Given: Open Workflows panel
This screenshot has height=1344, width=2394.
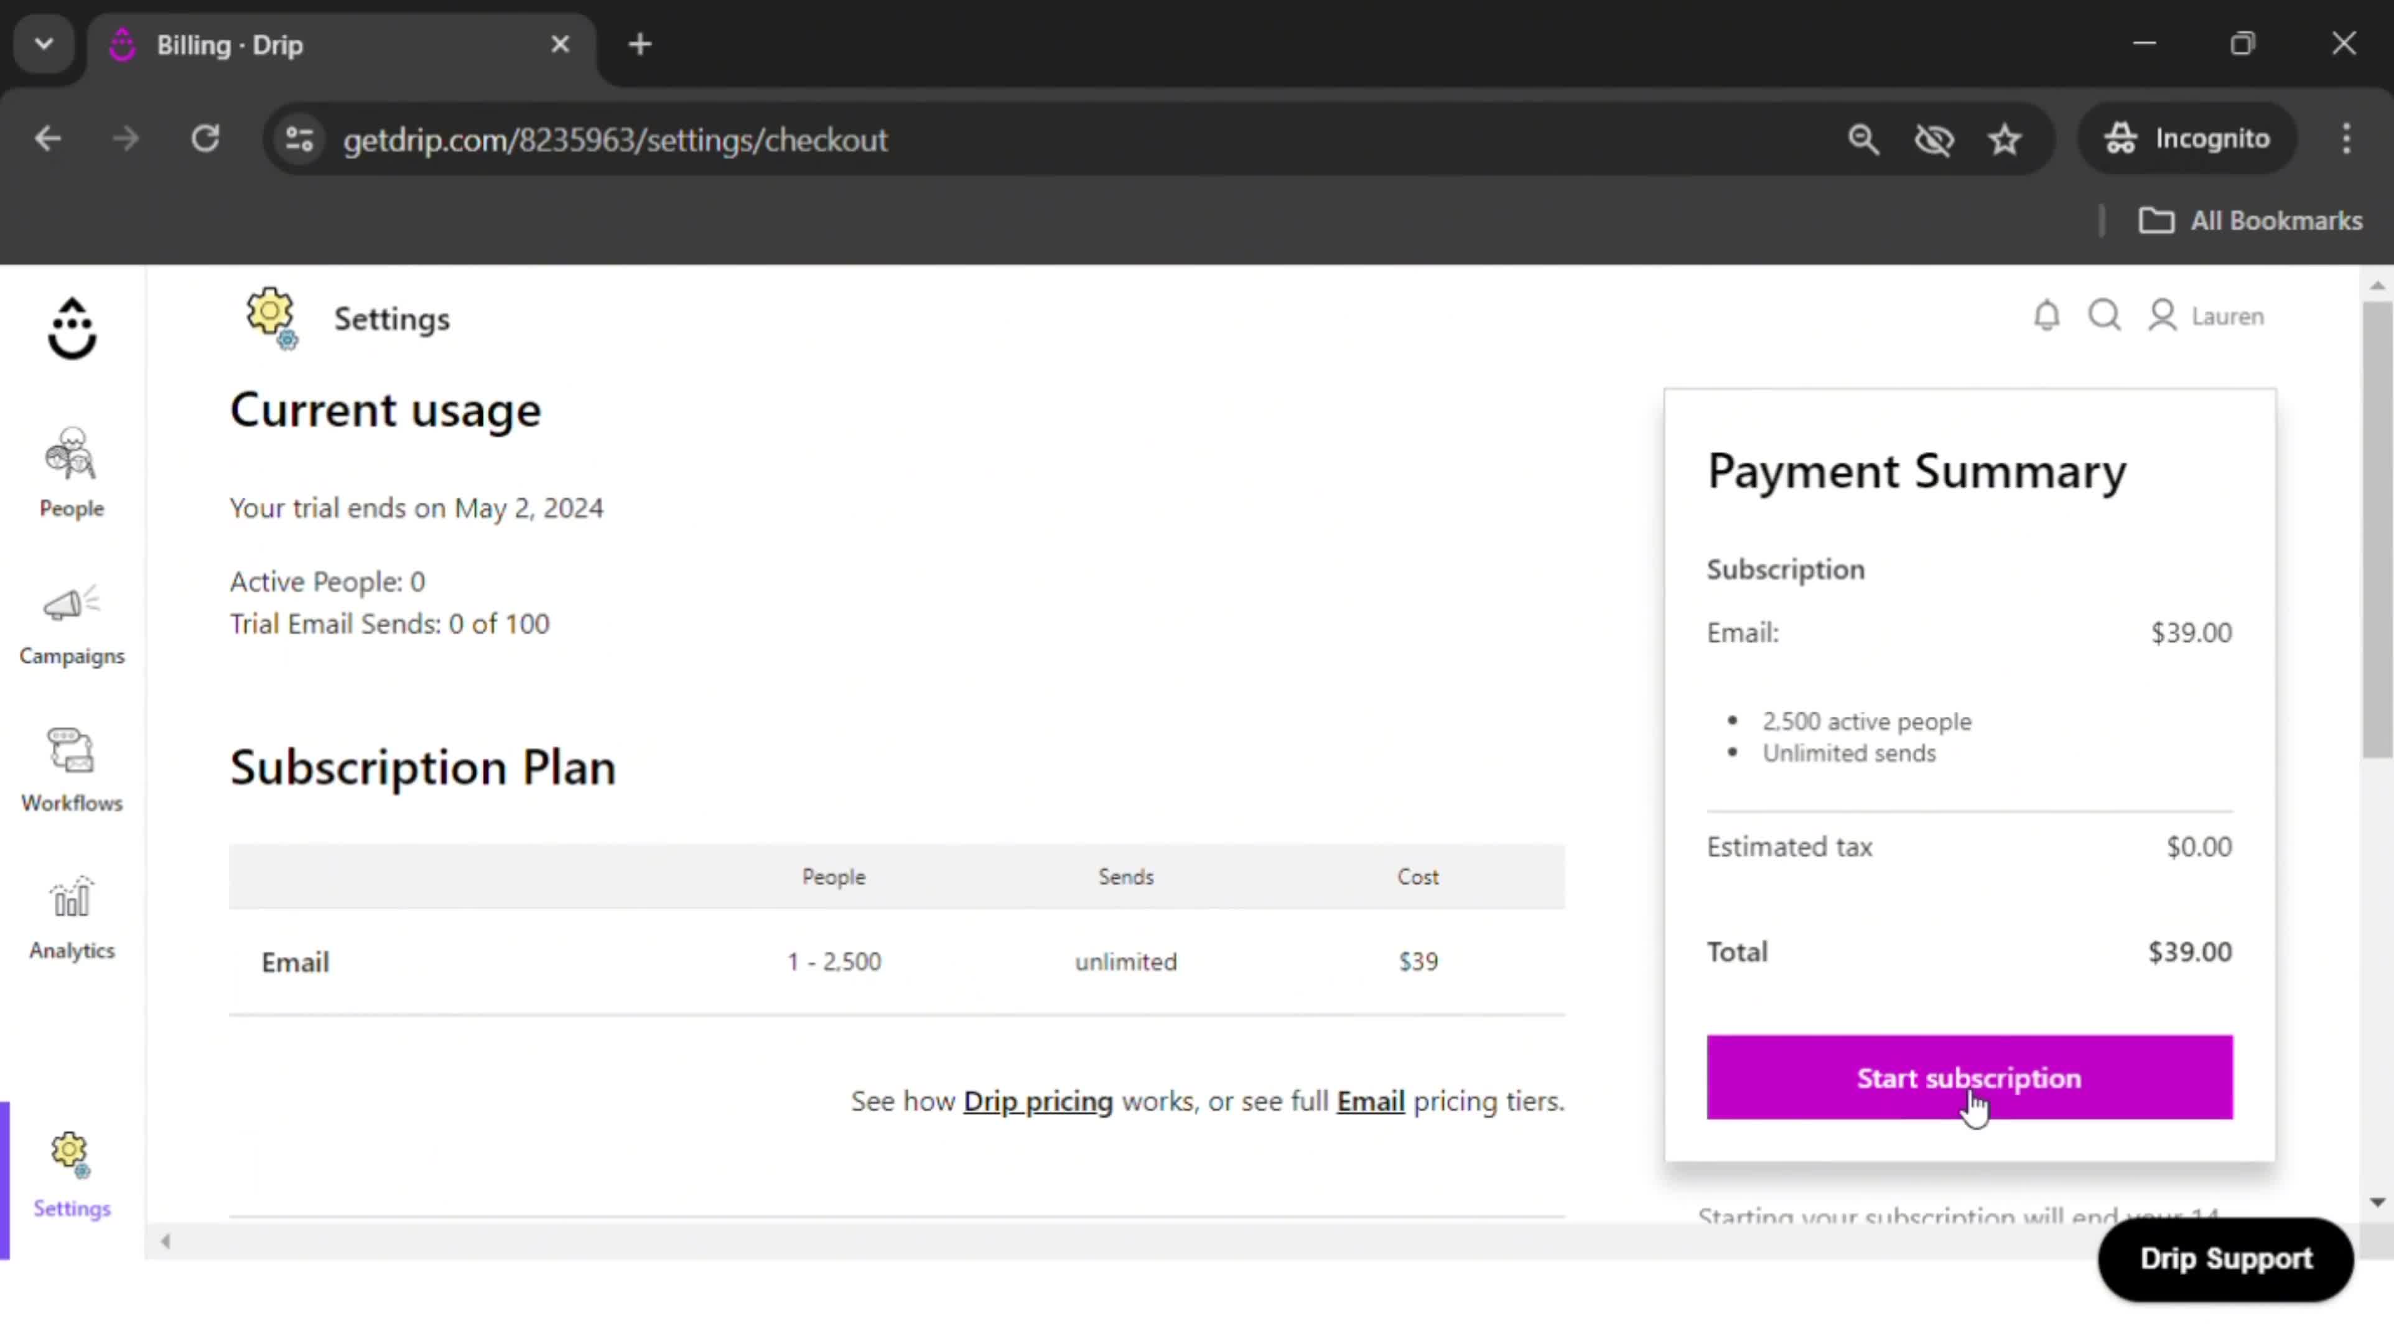Looking at the screenshot, I should click(72, 768).
